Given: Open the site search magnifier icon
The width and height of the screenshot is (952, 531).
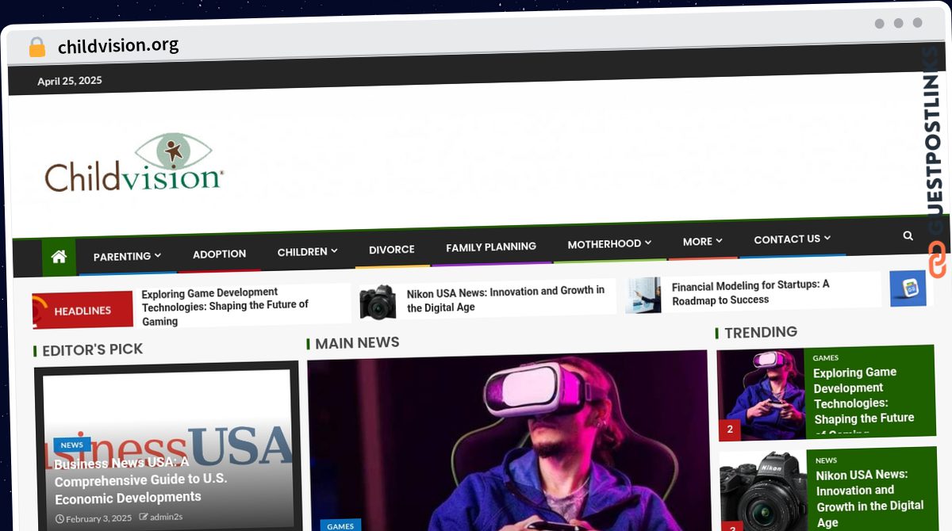Looking at the screenshot, I should [908, 235].
